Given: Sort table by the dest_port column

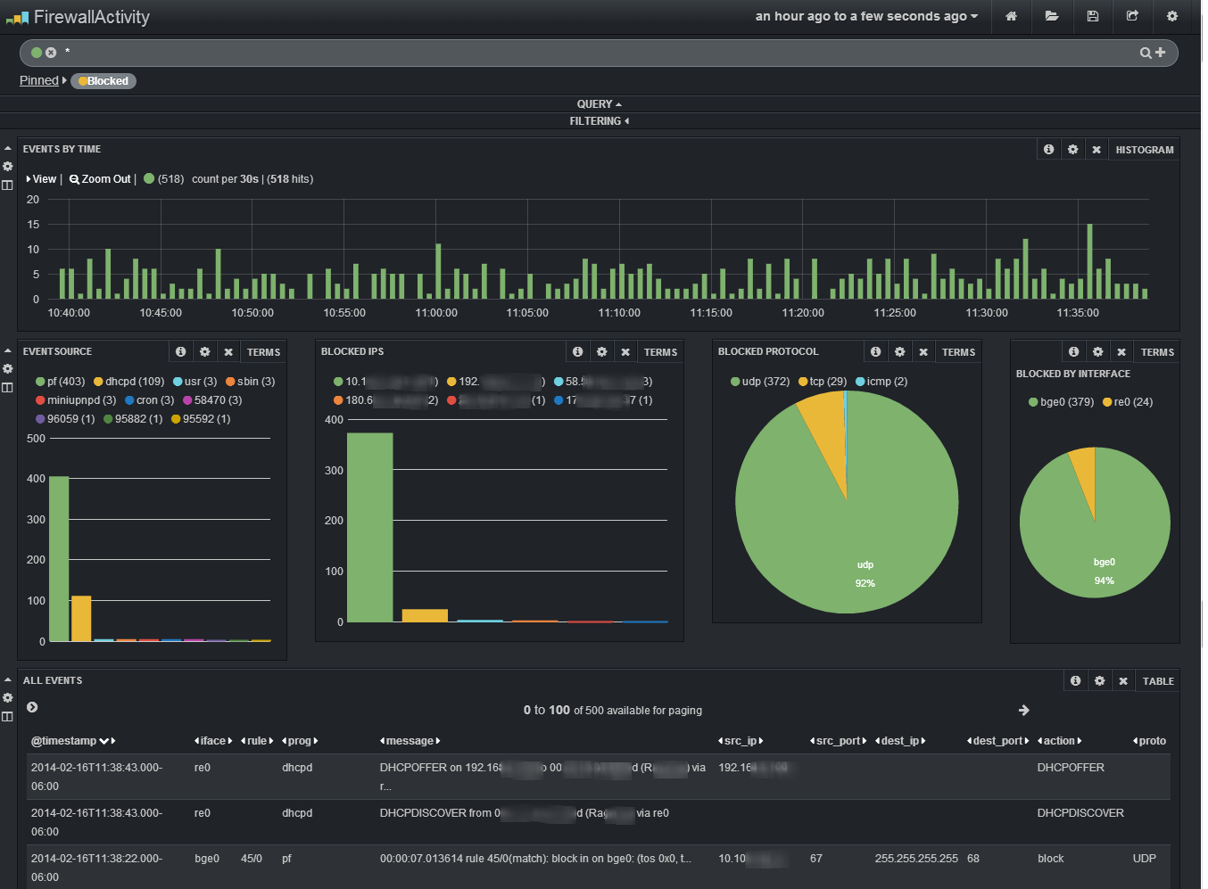Looking at the screenshot, I should (998, 741).
